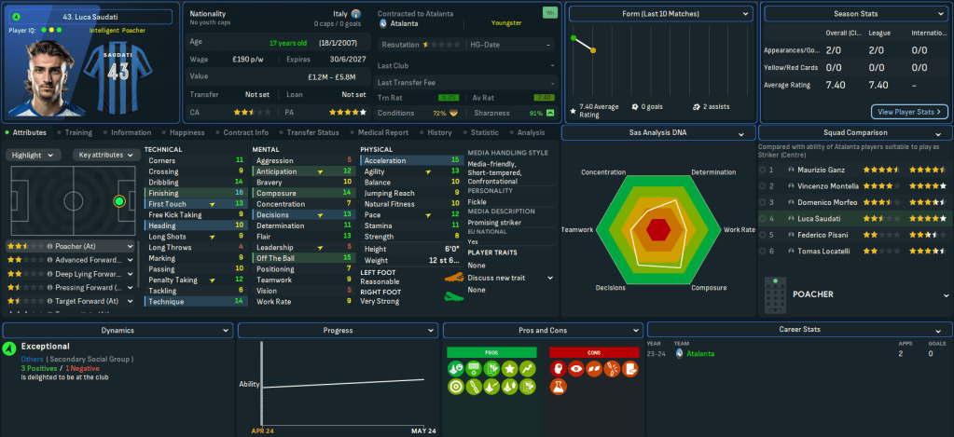Click the green Dynamics rating badge next to Exceptional
The image size is (954, 437).
(x=9, y=348)
